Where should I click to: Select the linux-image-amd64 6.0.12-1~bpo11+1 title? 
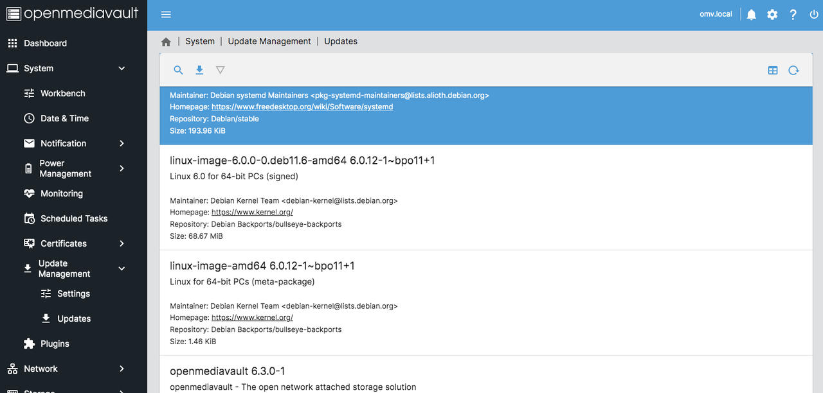[x=262, y=266]
